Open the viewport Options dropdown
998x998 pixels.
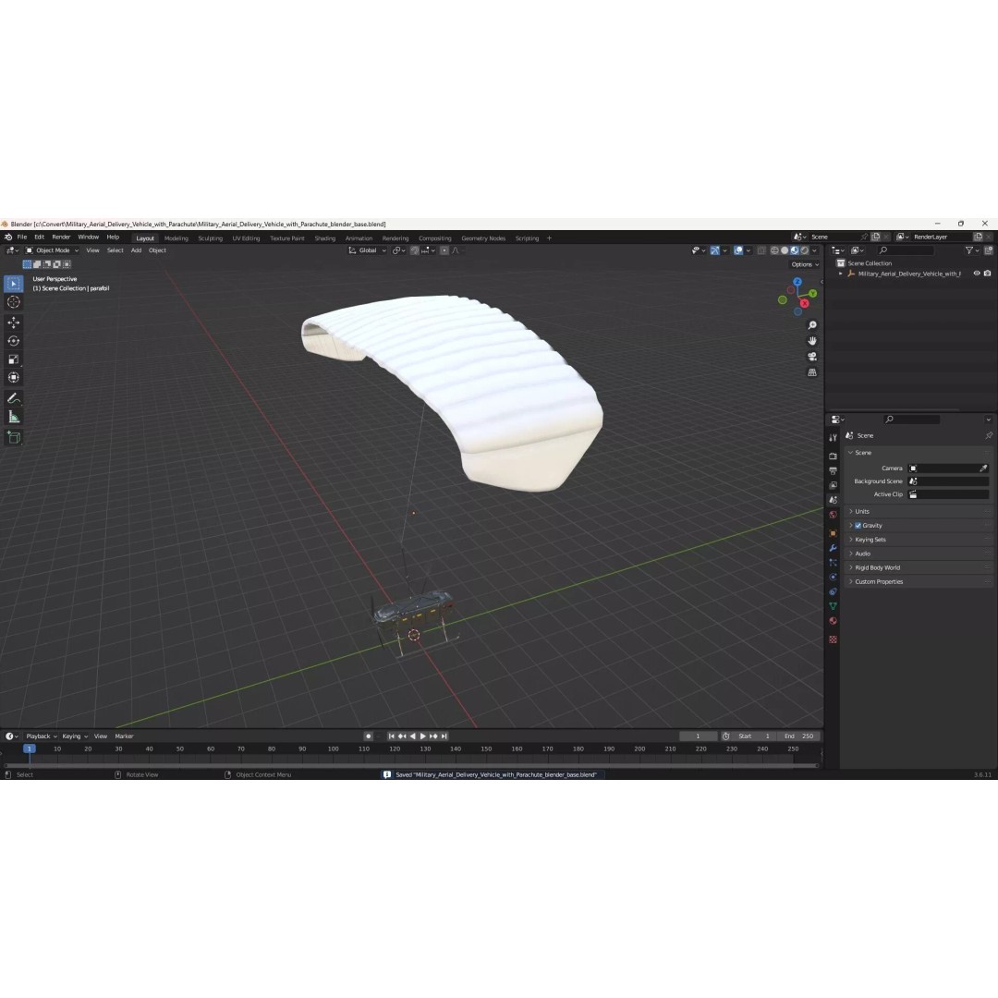tap(805, 265)
